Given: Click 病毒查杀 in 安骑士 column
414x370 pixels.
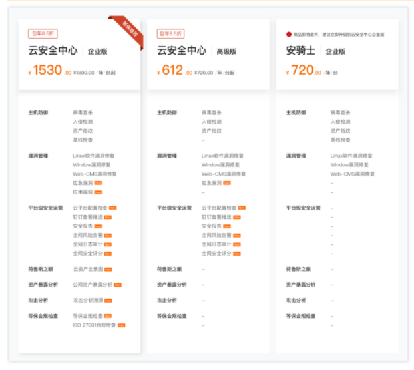Looking at the screenshot, I should point(340,112).
